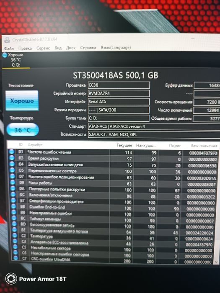Click the Хорошо health status button
The height and width of the screenshot is (293, 220).
coord(22,101)
